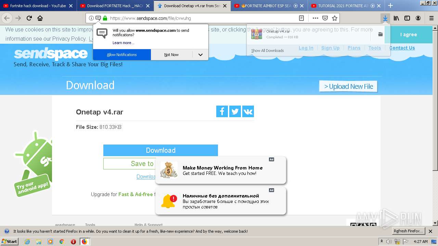Open Show All Downloads
The height and width of the screenshot is (246, 438).
(268, 51)
